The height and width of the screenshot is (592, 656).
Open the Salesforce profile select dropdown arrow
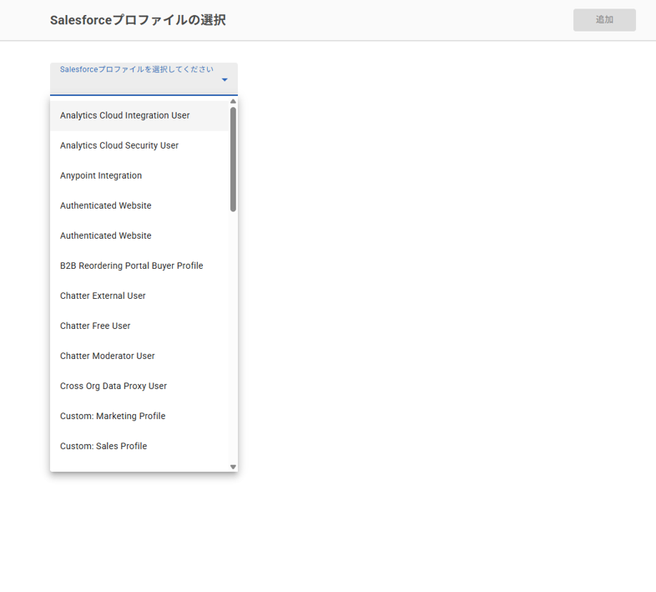pyautogui.click(x=225, y=79)
